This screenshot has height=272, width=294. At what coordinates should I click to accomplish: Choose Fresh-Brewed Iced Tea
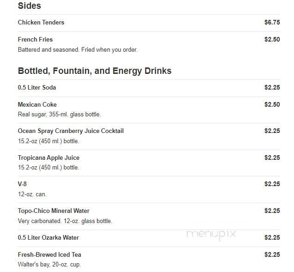[49, 255]
